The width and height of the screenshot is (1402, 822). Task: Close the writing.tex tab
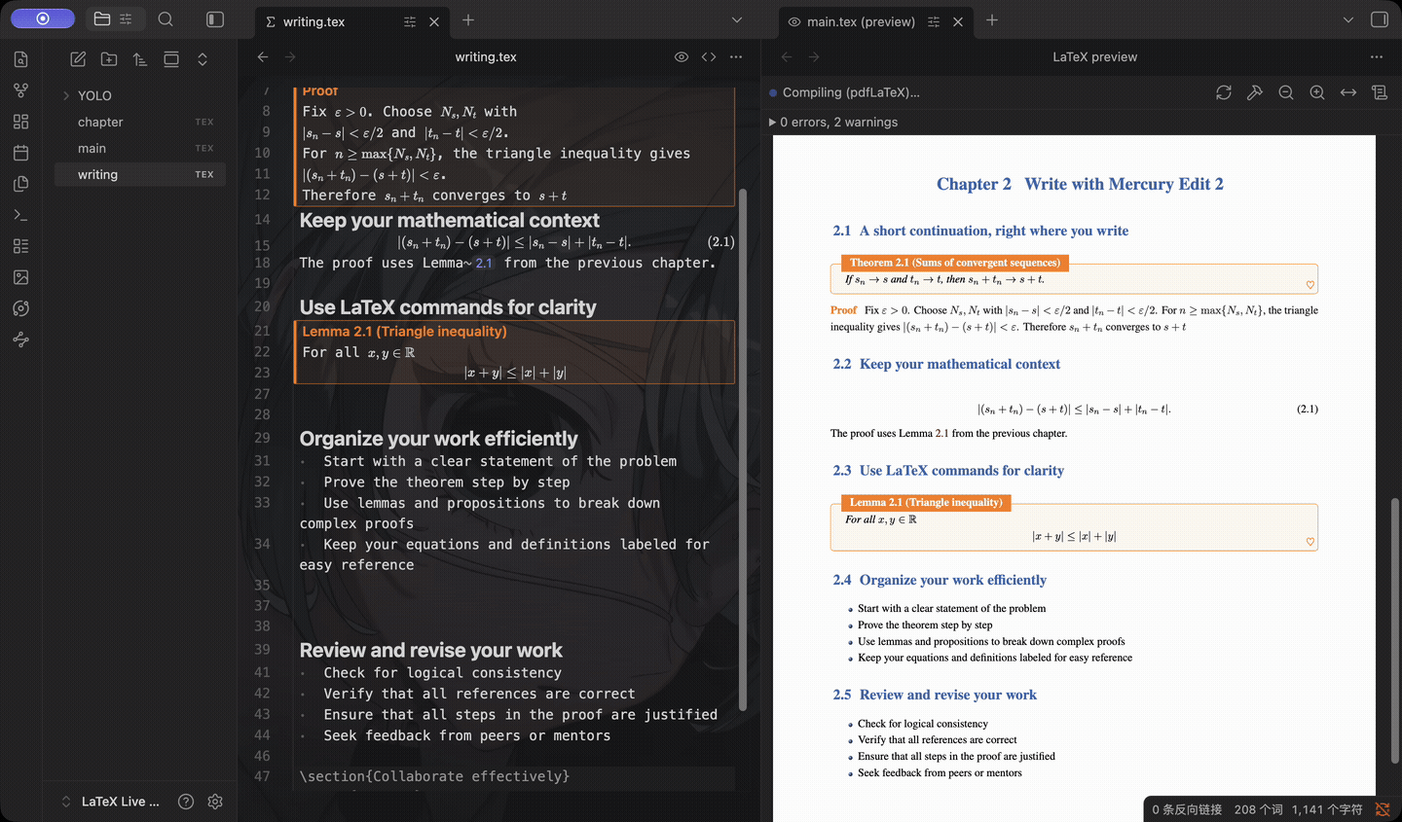[434, 21]
